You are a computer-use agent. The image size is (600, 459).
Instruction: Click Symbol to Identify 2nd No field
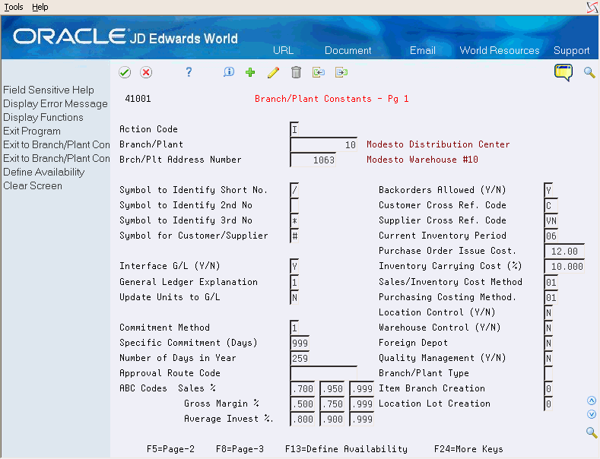pyautogui.click(x=294, y=205)
